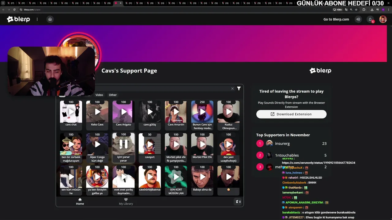Image resolution: width=392 pixels, height=220 pixels.
Task: Clear the search with the X icon
Action: (232, 89)
